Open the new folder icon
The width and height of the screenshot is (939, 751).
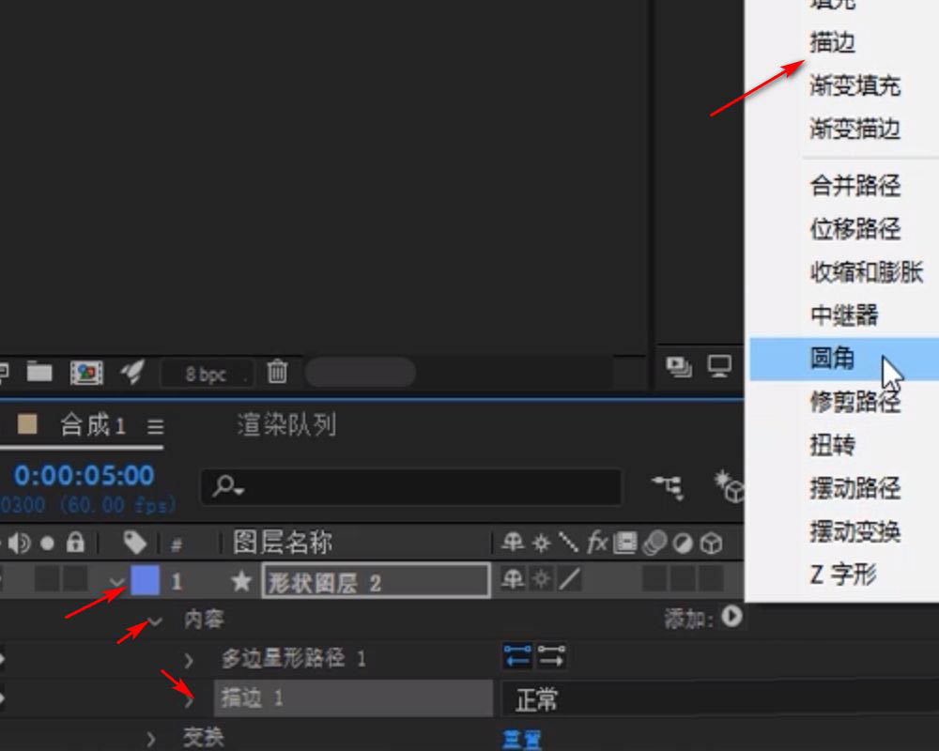39,372
